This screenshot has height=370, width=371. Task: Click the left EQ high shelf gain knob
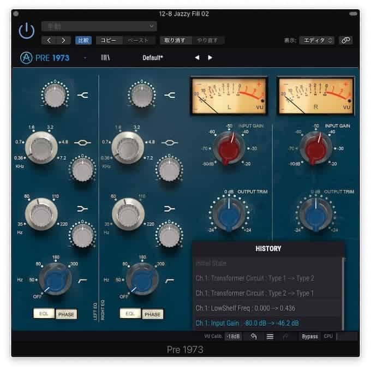coord(55,95)
